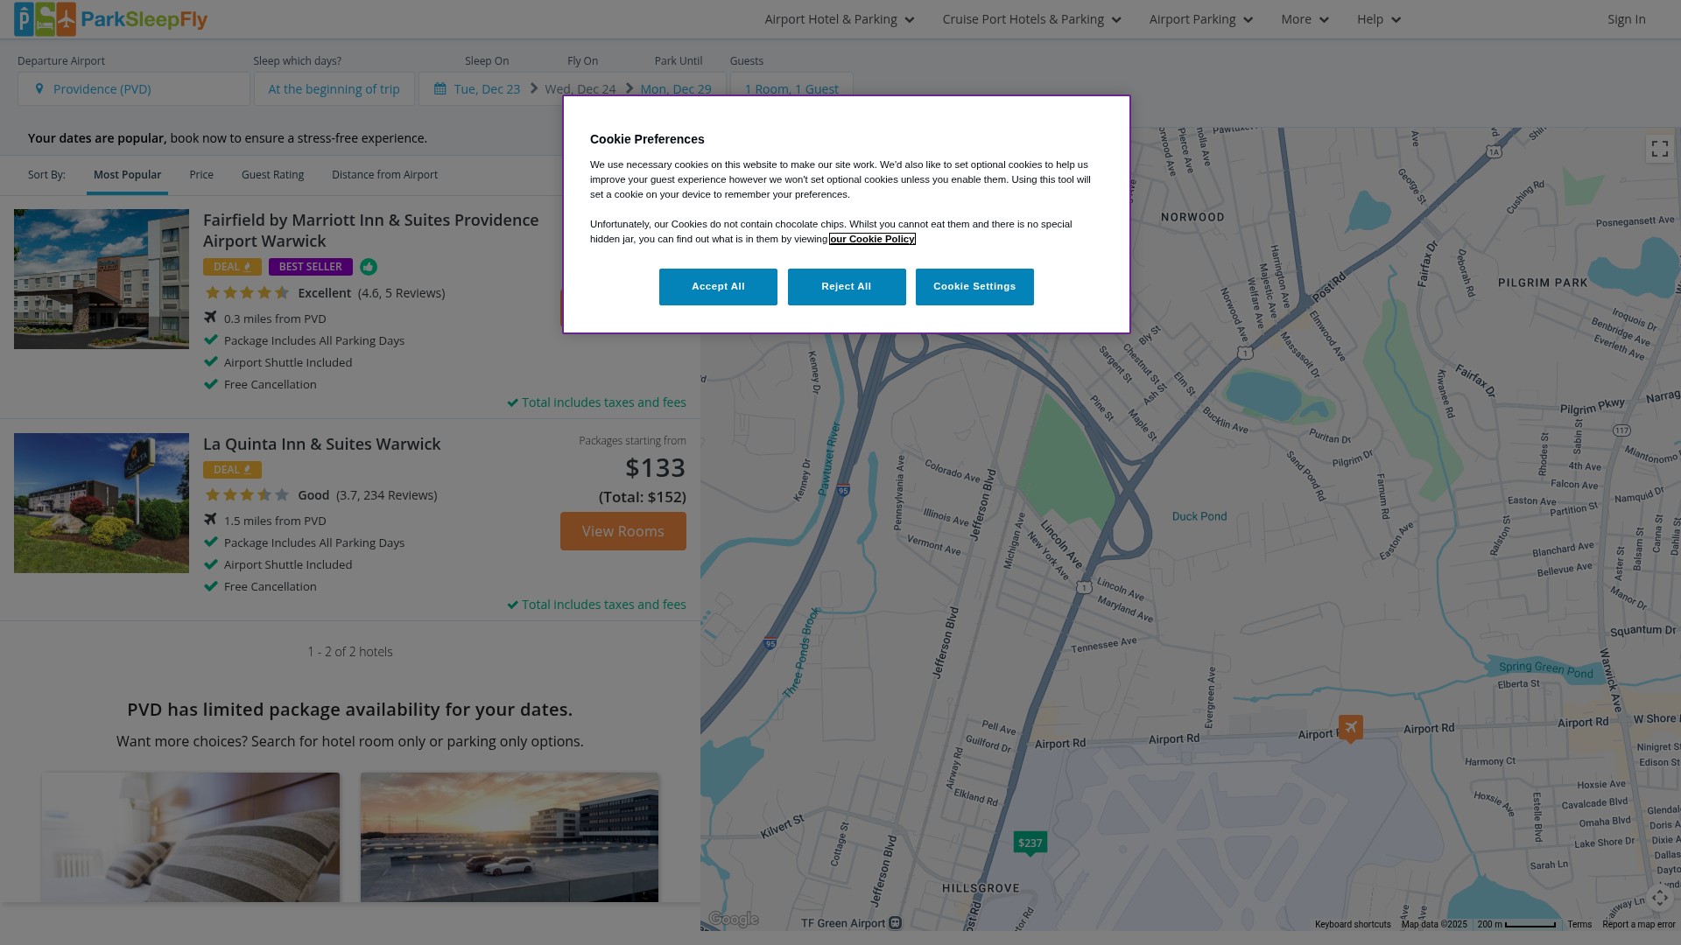Open Fairfield by Marriott hotel title
Image resolution: width=1681 pixels, height=945 pixels.
tap(371, 230)
